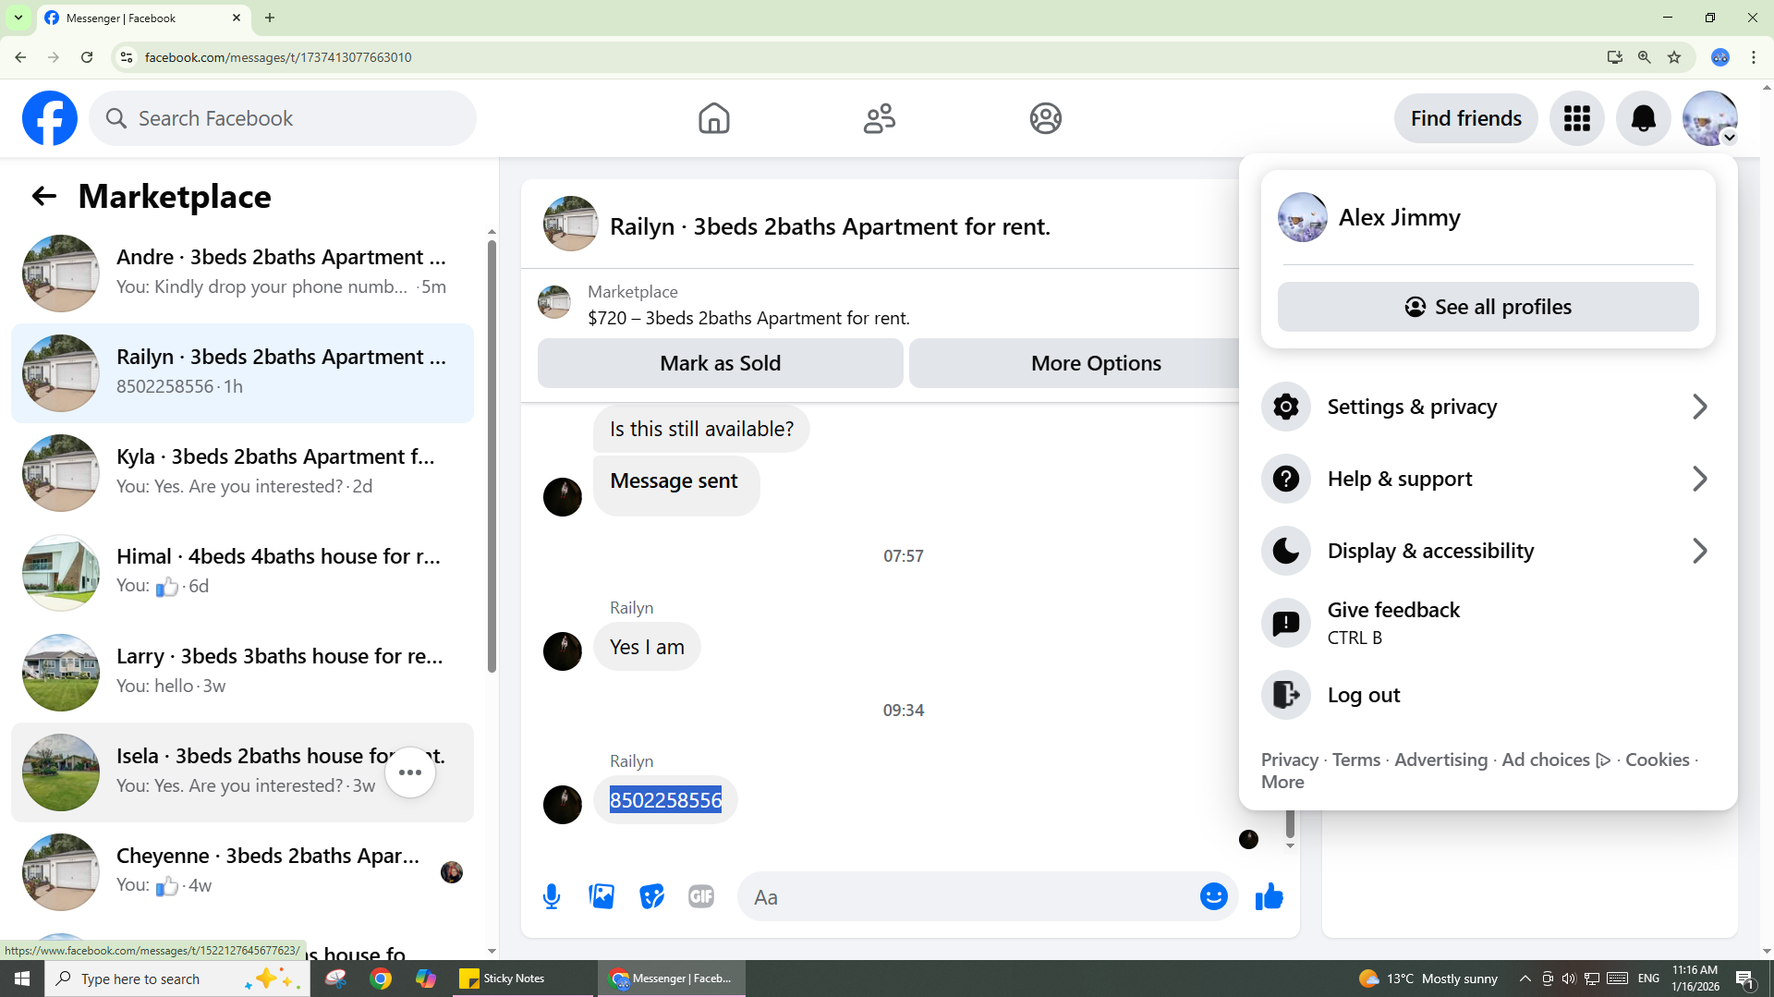The width and height of the screenshot is (1774, 997).
Task: Open the GIF picker
Action: 701,896
